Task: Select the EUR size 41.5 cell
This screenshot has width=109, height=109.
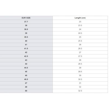Action: (x=26, y=49)
